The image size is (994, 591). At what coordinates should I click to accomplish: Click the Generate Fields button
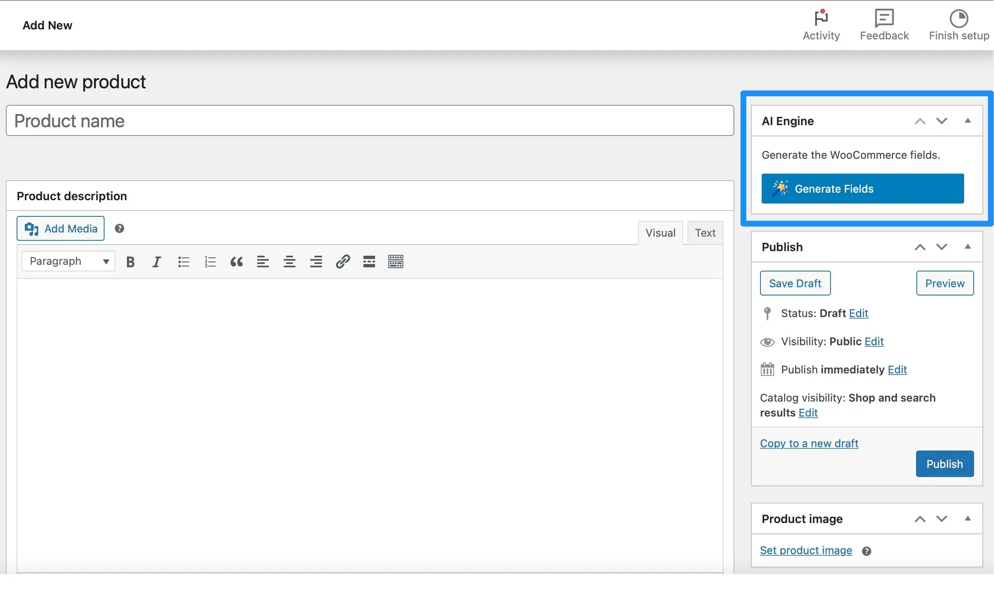click(x=862, y=188)
